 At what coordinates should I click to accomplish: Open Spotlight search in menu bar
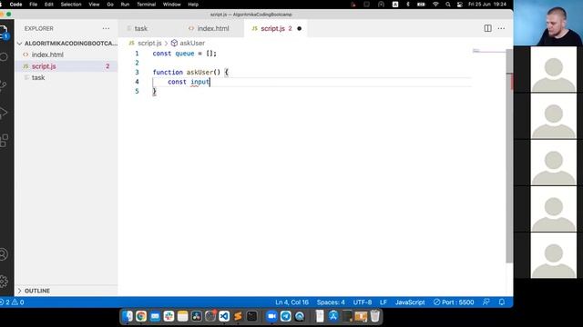448,5
